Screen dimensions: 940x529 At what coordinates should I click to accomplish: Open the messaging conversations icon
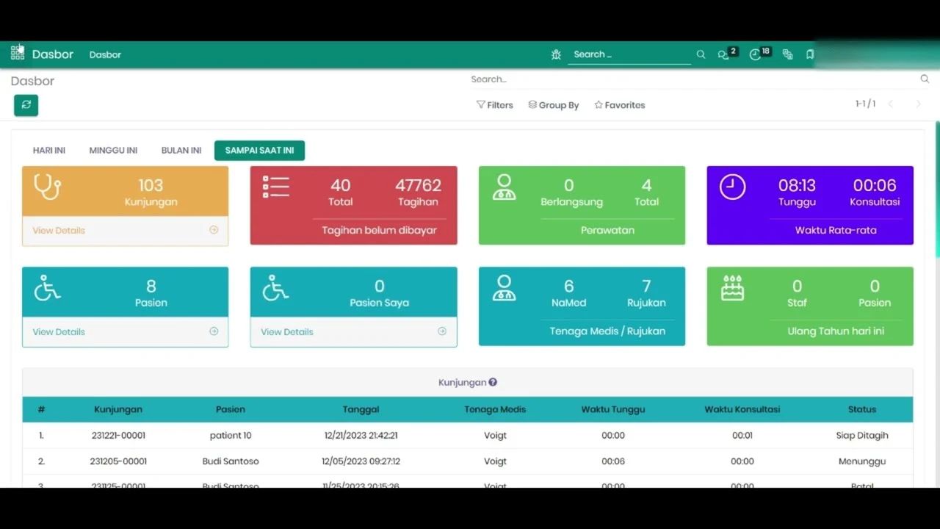point(724,54)
